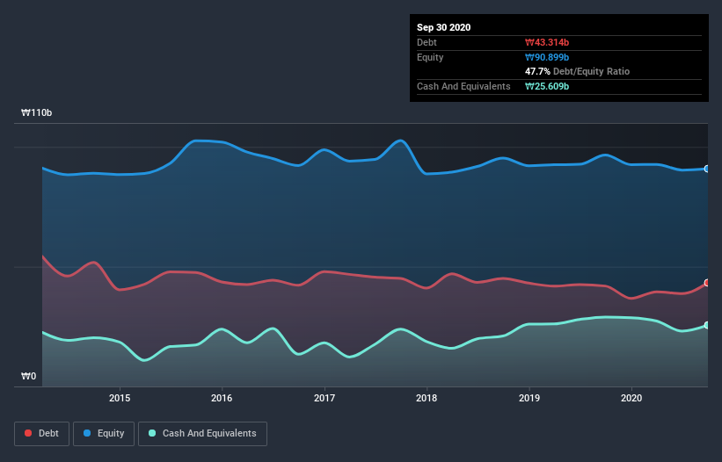Click the Debt endpoint marker at Sep 2020

pos(707,283)
